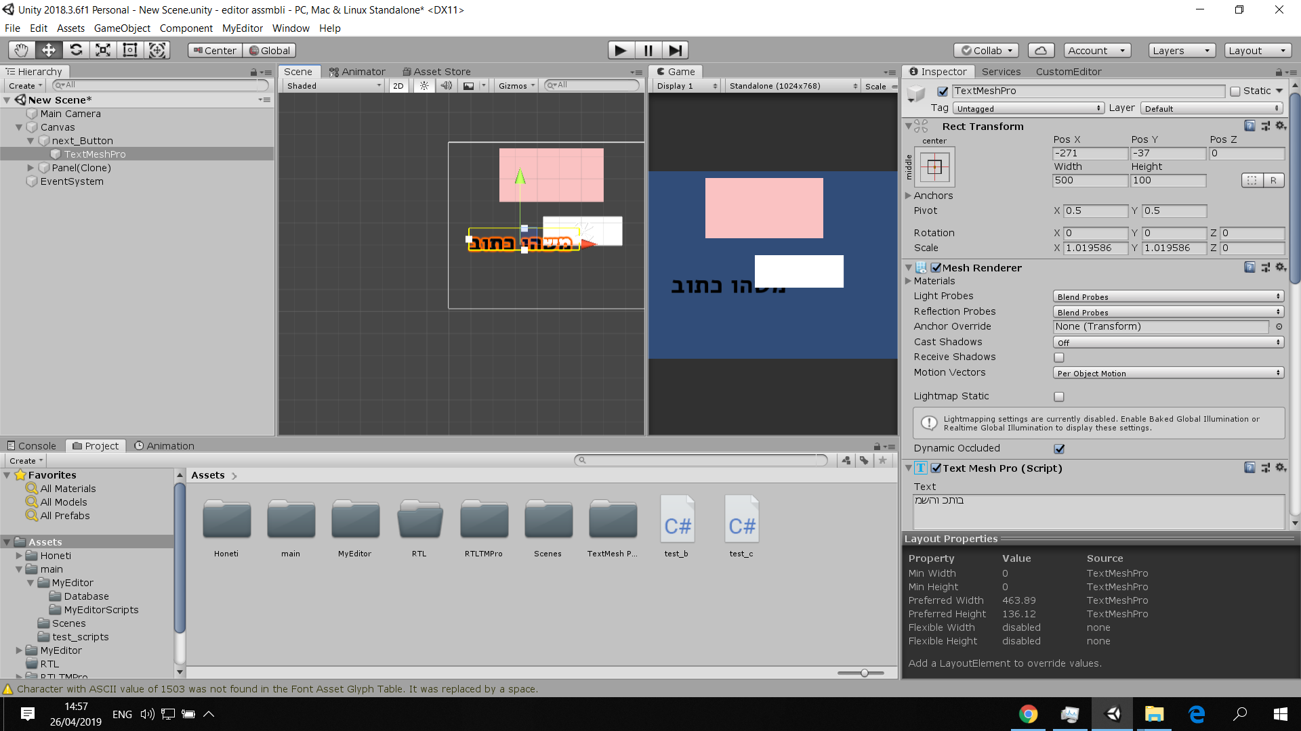Adjust the asset icon size slider
Viewport: 1301px width, 731px height.
point(864,673)
